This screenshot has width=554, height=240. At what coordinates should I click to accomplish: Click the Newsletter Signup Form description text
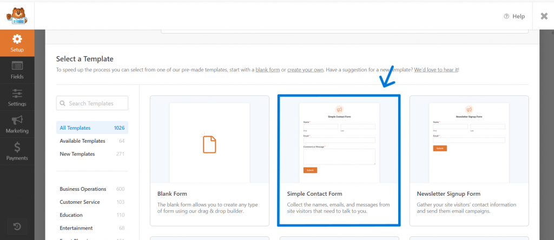click(466, 208)
